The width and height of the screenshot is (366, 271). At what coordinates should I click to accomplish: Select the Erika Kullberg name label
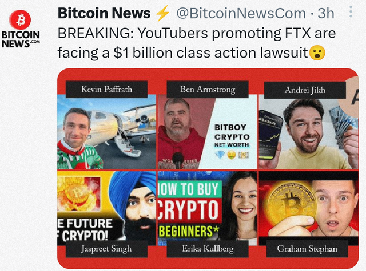208,249
